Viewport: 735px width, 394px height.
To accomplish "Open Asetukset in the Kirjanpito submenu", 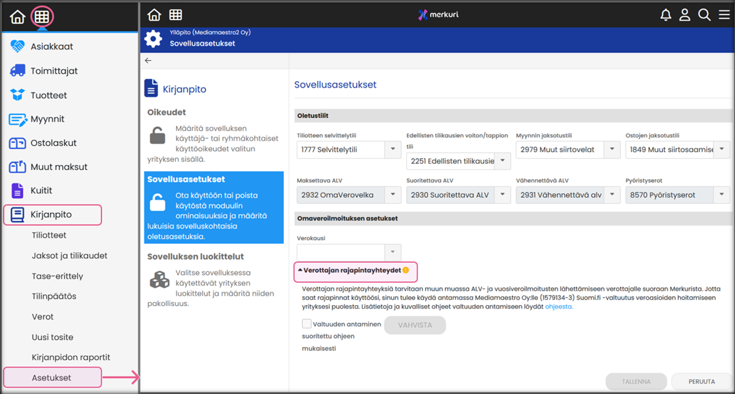I will click(52, 378).
